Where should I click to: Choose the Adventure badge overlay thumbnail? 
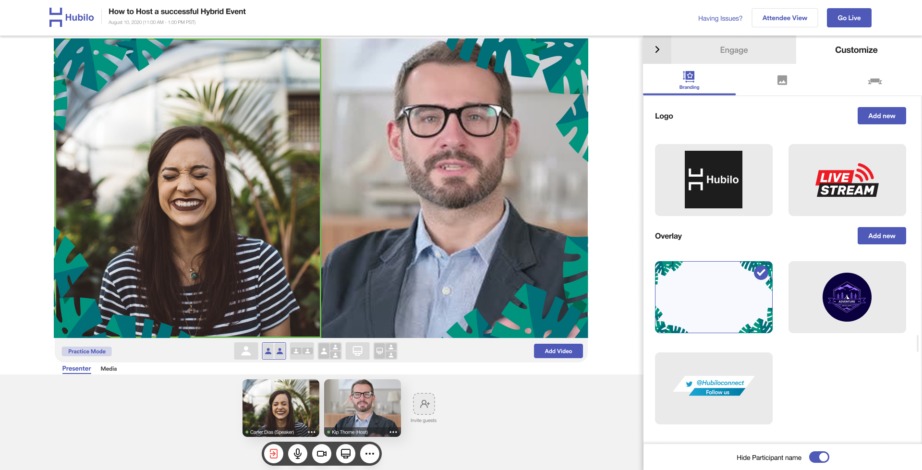point(847,297)
